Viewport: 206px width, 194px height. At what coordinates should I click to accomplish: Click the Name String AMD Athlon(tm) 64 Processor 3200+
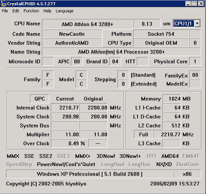[121, 52]
